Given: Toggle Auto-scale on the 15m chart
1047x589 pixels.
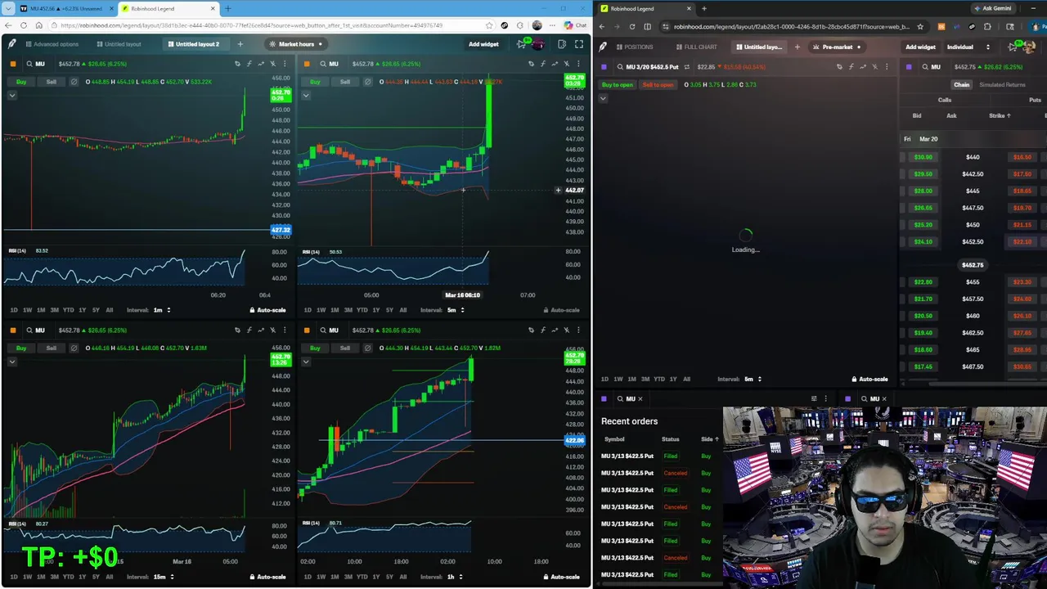Looking at the screenshot, I should [267, 577].
